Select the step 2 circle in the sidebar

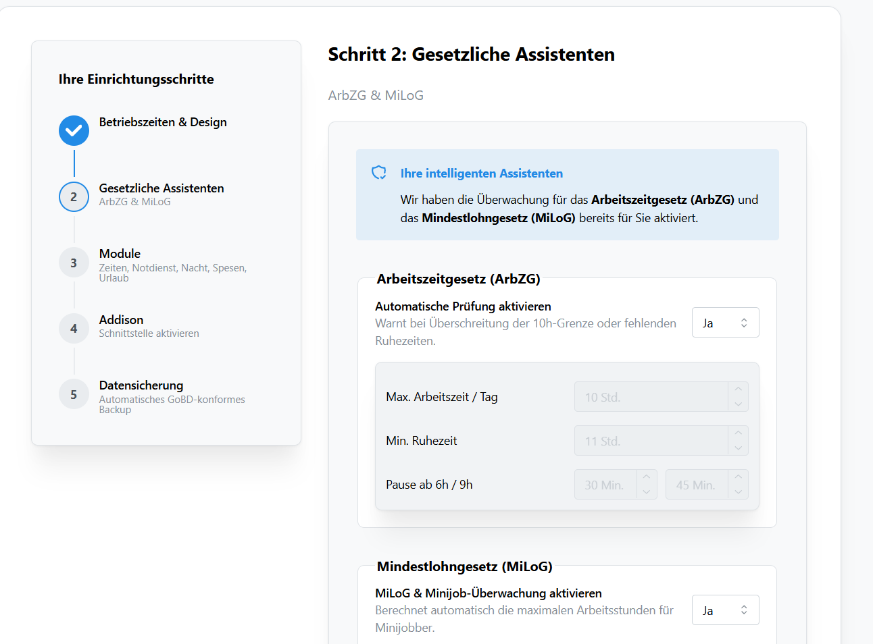point(74,196)
